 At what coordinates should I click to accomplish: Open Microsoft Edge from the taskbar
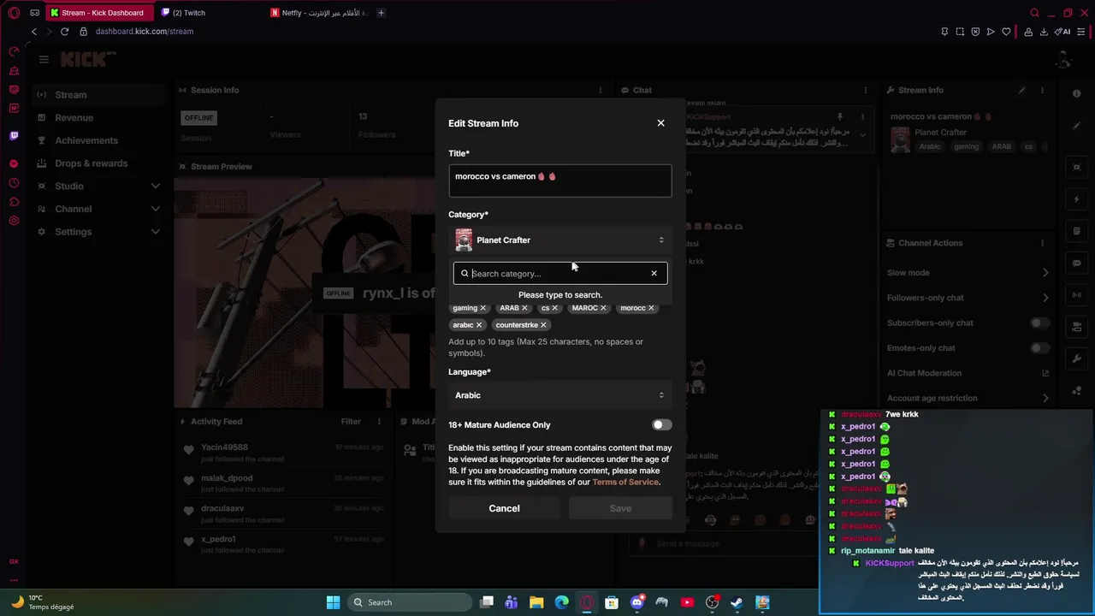click(x=561, y=602)
